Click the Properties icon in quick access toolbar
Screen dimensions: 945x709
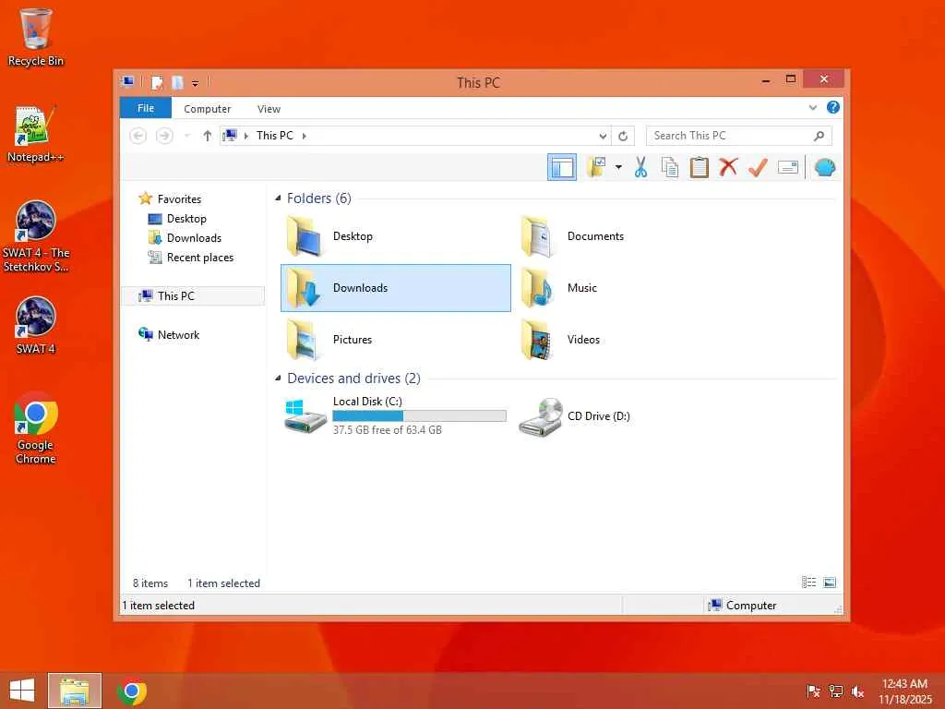[157, 82]
